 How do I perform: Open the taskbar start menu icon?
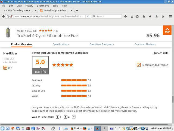(2, 129)
